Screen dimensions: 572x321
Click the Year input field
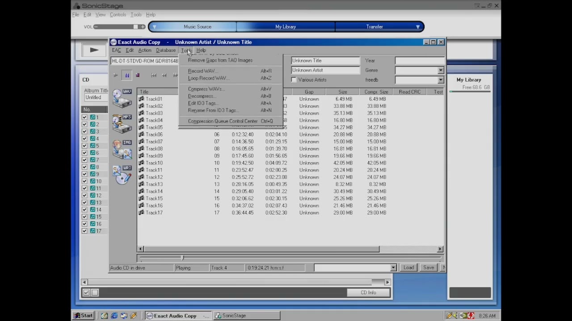coord(420,61)
